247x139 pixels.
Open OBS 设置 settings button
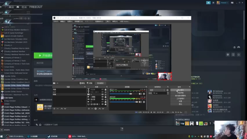(180, 101)
